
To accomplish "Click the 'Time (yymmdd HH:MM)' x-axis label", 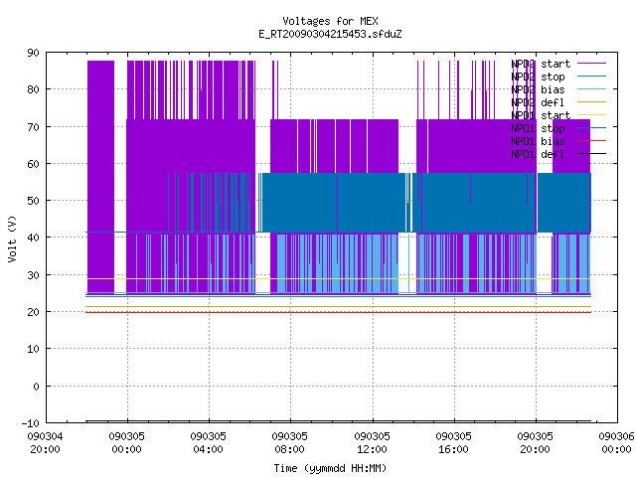I will [330, 468].
